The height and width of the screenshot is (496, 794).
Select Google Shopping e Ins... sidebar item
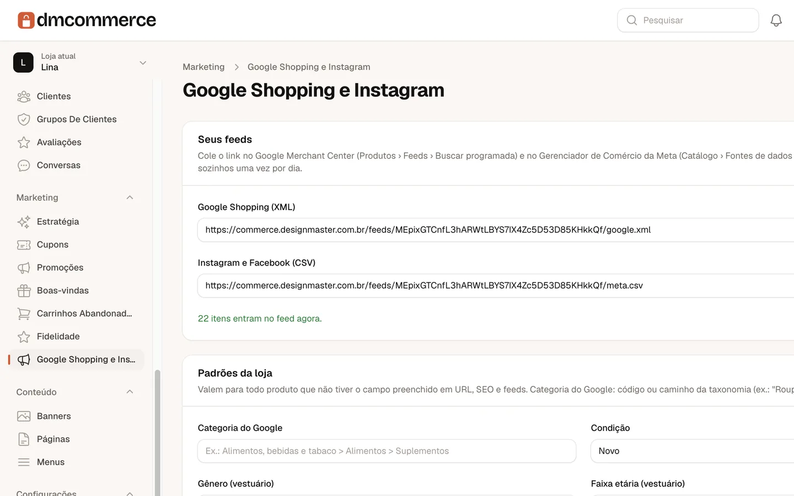tap(76, 360)
